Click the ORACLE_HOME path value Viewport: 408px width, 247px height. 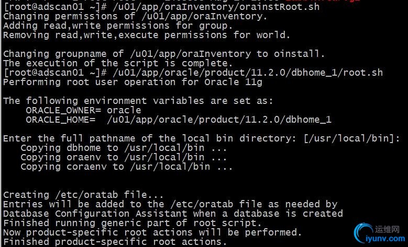click(219, 120)
